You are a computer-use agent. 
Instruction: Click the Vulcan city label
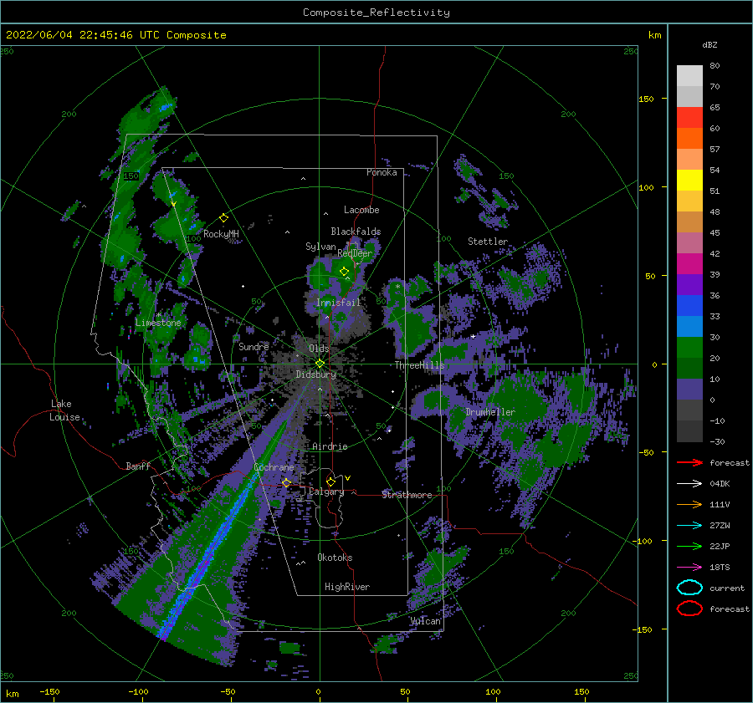pyautogui.click(x=426, y=621)
